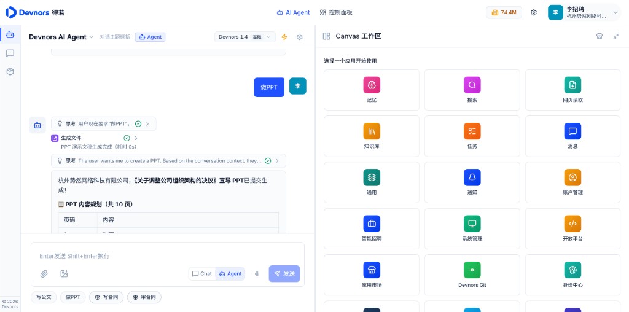
Task: Open the Devnors 1.4 model dropdown
Action: [244, 37]
